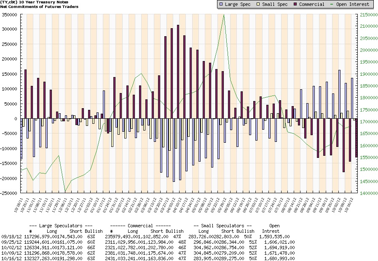This screenshot has height=261, width=378.
Task: Click the 0 baseline label on the left axis
Action: pyautogui.click(x=16, y=119)
